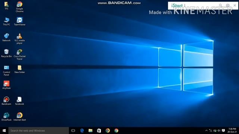
Task: Open Task View from the taskbar
Action: coord(73,131)
